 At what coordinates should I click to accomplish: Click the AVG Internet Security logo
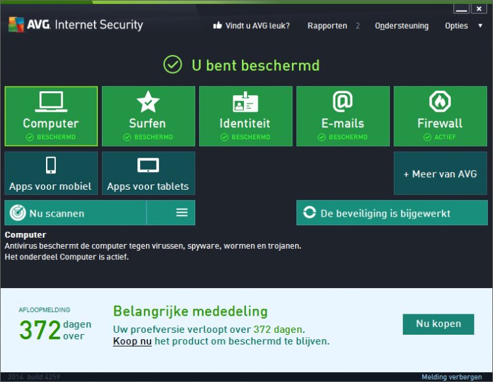click(x=76, y=24)
